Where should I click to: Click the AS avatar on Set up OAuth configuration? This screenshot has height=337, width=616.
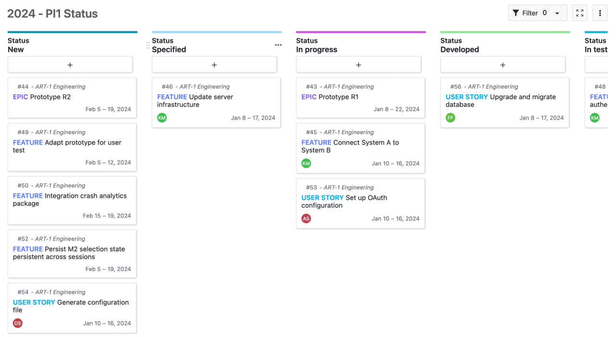pyautogui.click(x=306, y=218)
